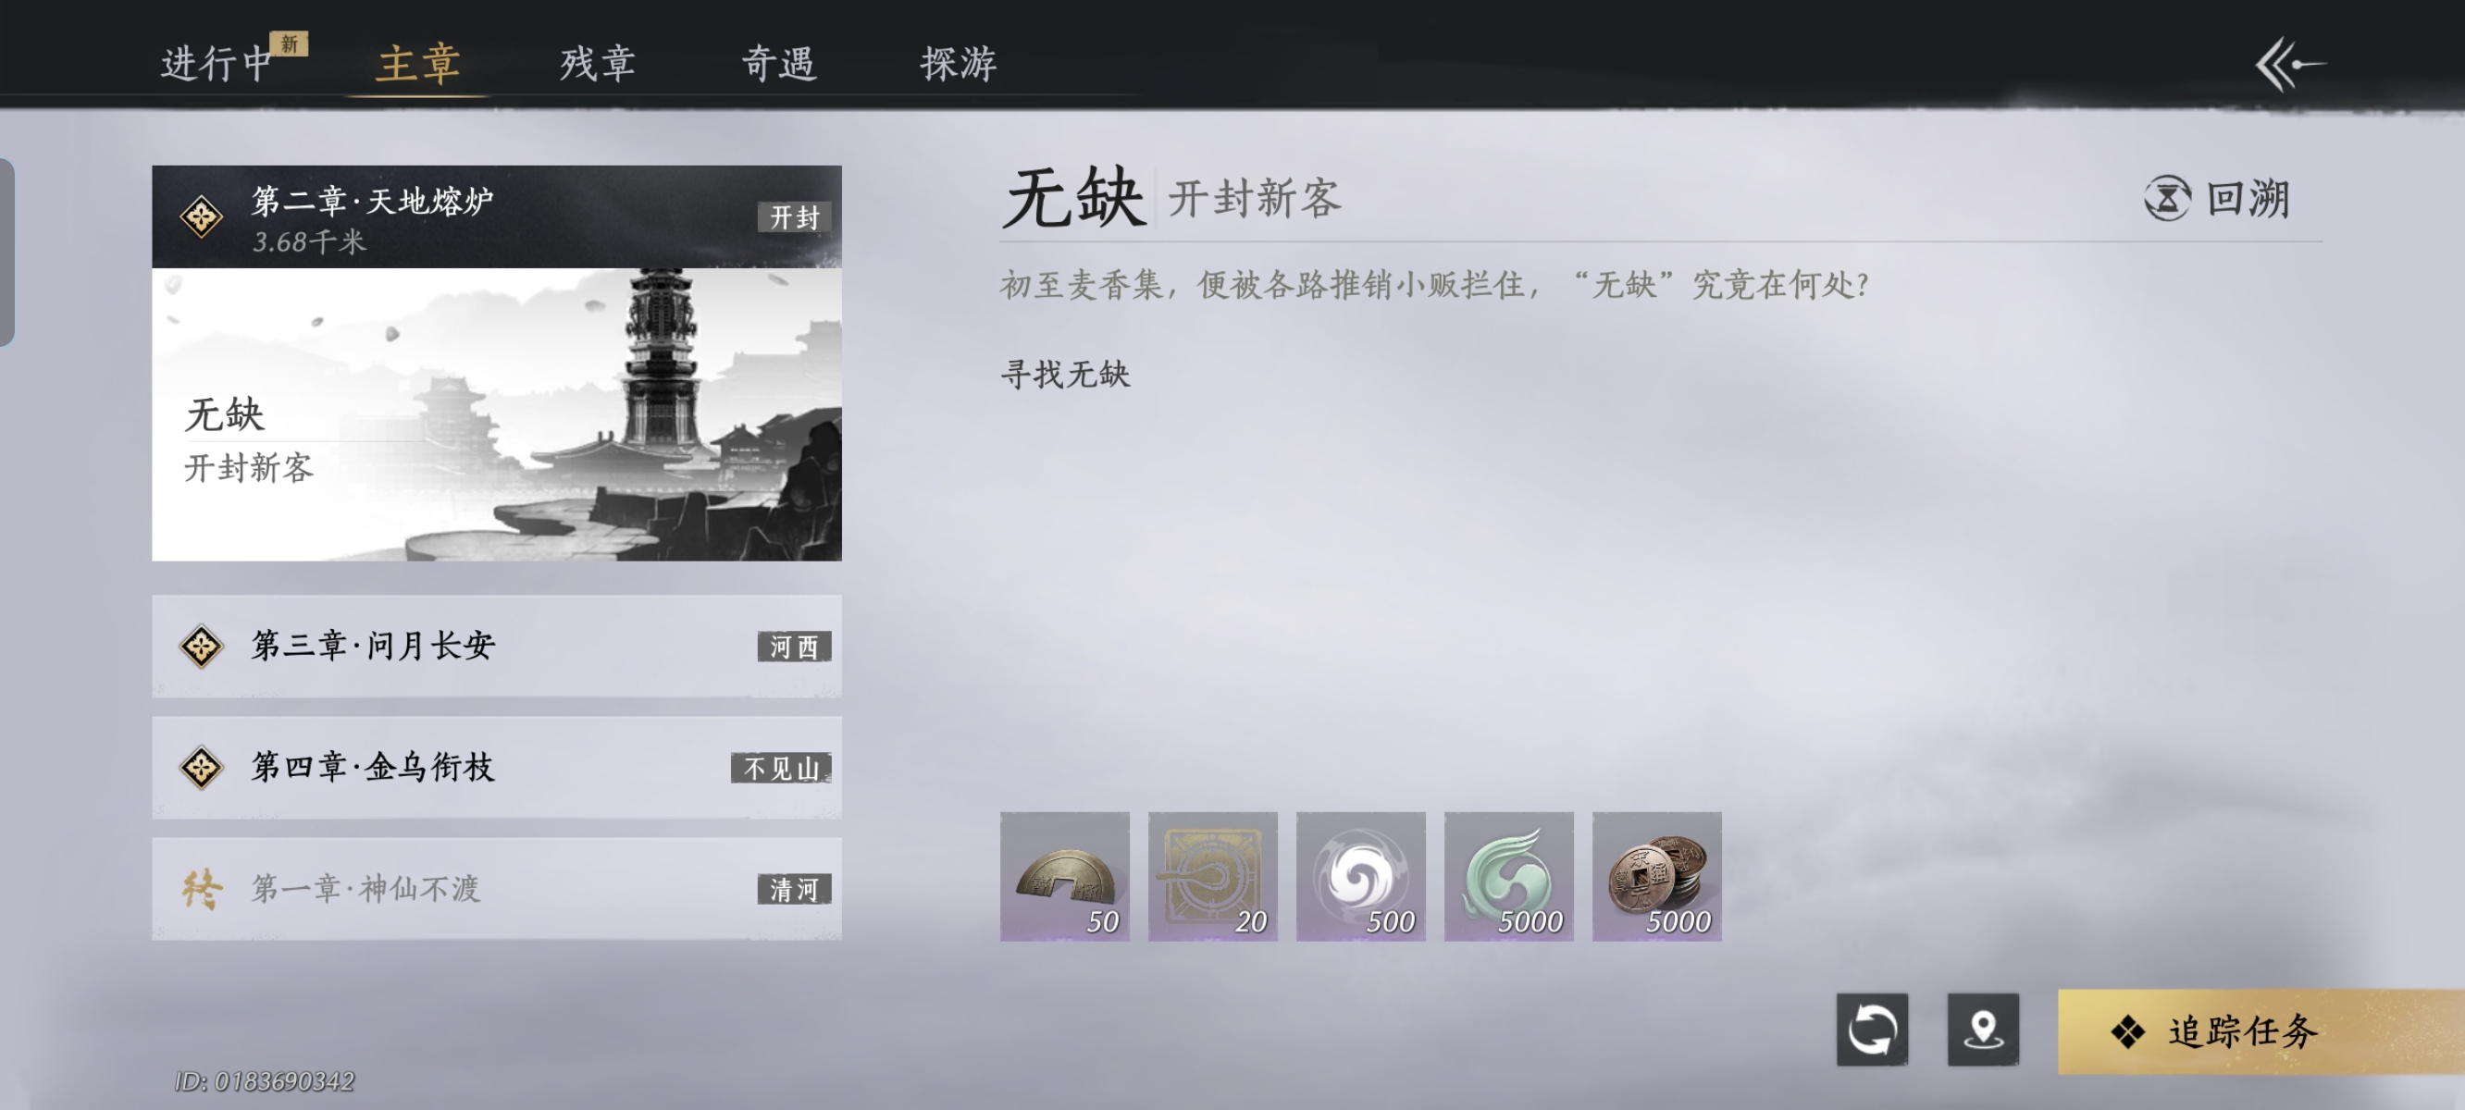
Task: Click the 回溯 hourglass icon
Action: click(2166, 198)
